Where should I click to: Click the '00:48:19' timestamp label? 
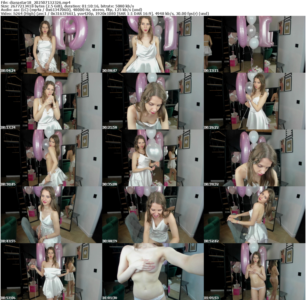point(110,241)
